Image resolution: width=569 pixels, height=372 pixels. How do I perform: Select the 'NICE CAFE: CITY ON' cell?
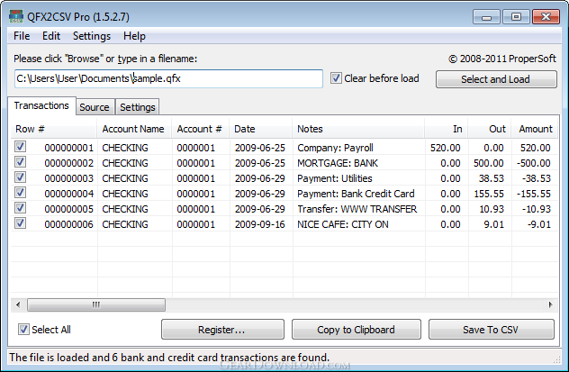click(342, 224)
